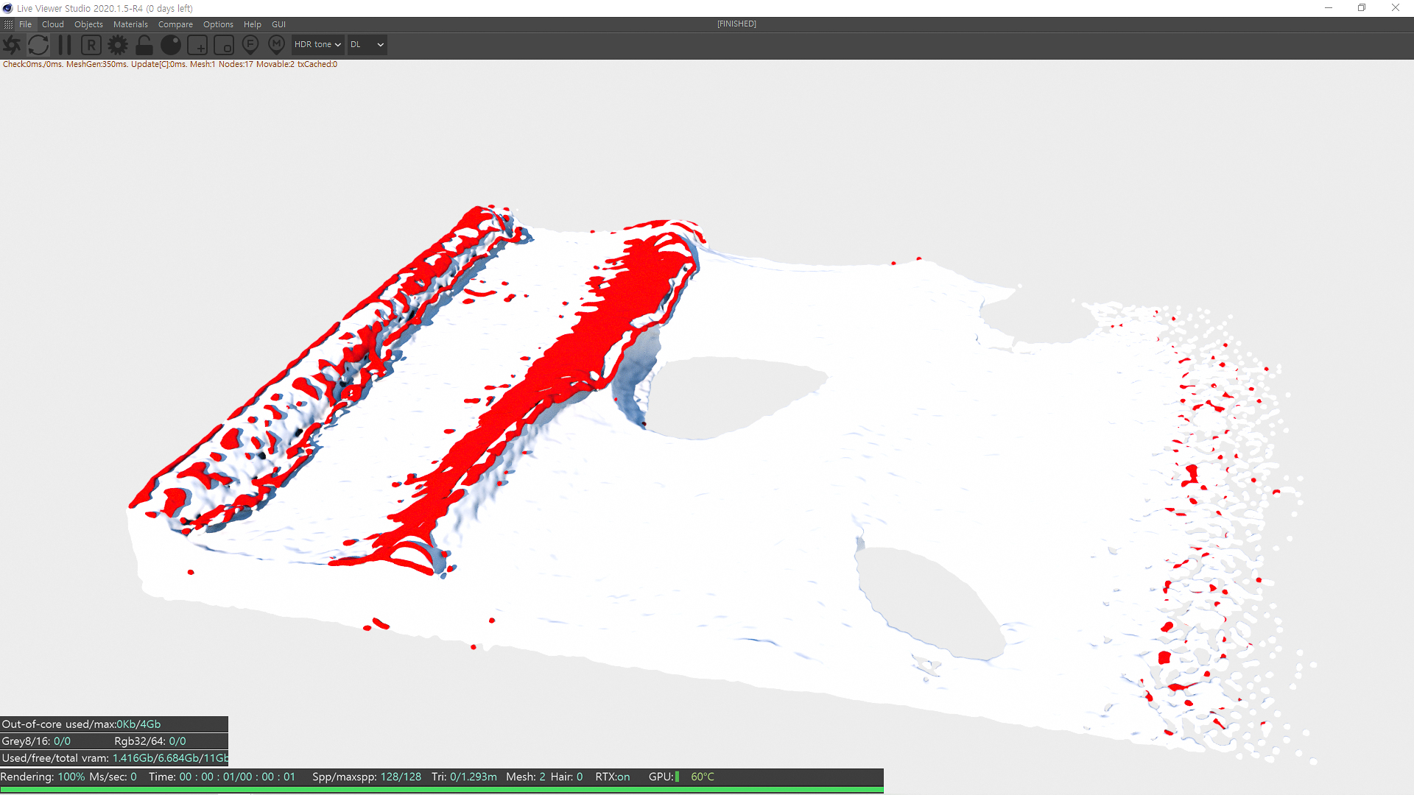1414x795 pixels.
Task: Open the Materials menu
Action: point(130,24)
